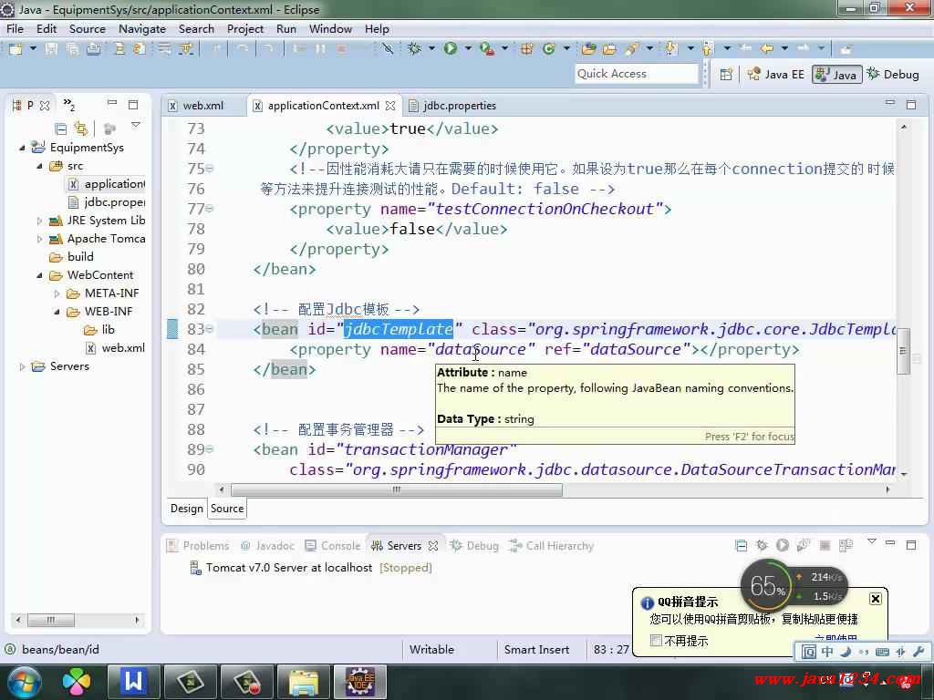The width and height of the screenshot is (934, 700).
Task: Open the Windows Start menu orb
Action: [25, 682]
